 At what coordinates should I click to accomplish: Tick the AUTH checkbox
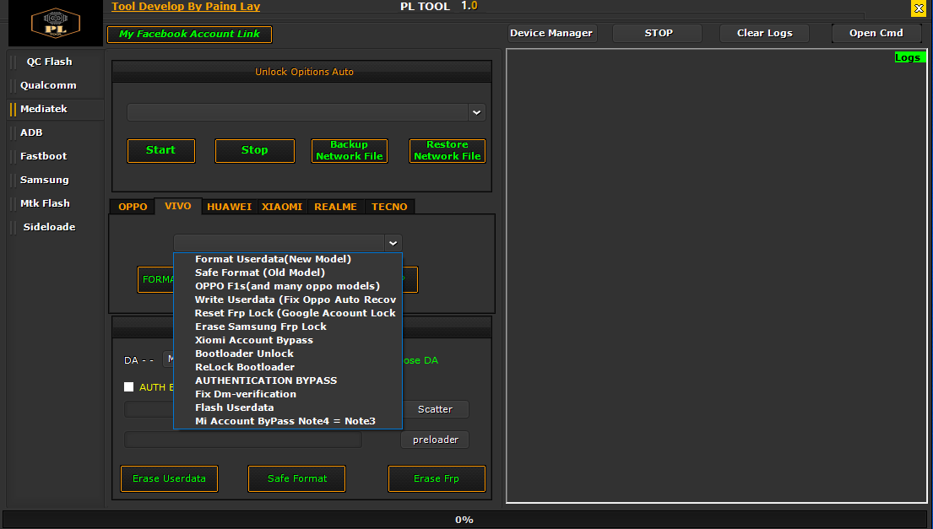[128, 387]
